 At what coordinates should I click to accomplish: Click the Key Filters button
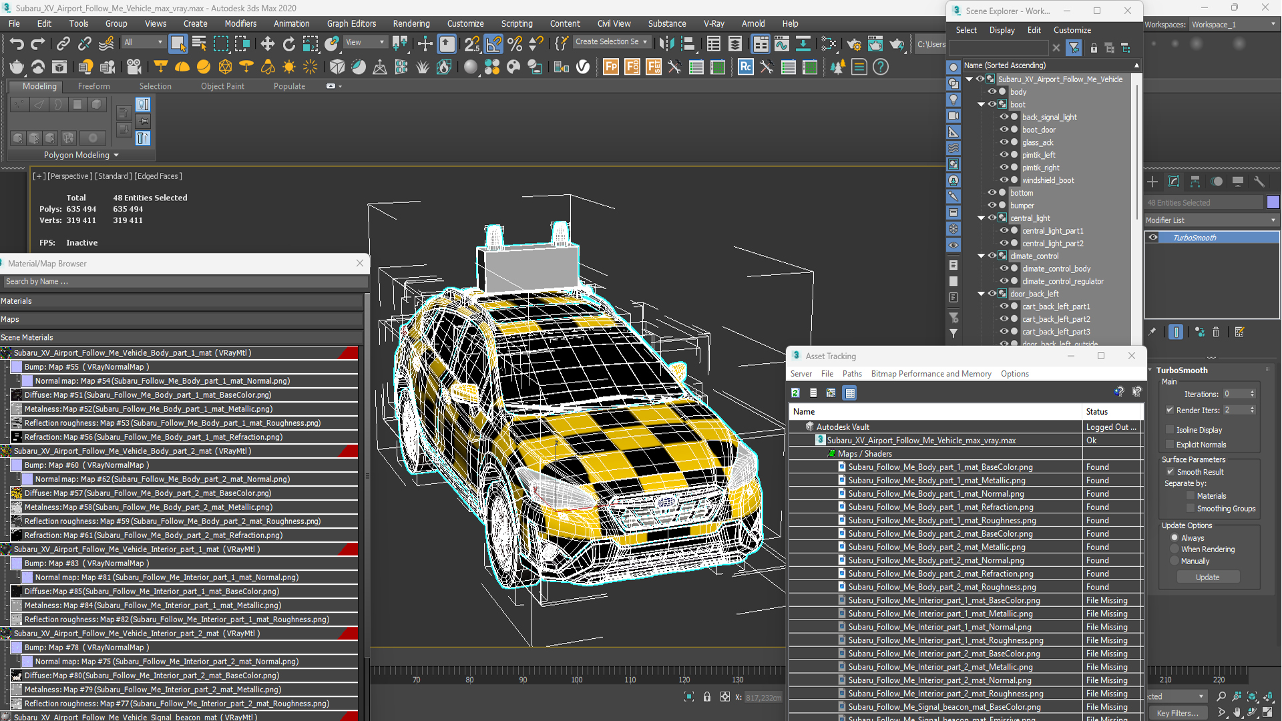[x=1177, y=713]
